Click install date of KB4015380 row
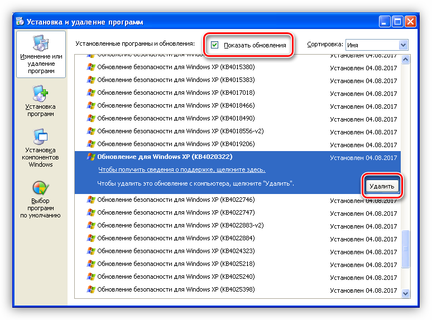432x320 pixels. coord(363,68)
